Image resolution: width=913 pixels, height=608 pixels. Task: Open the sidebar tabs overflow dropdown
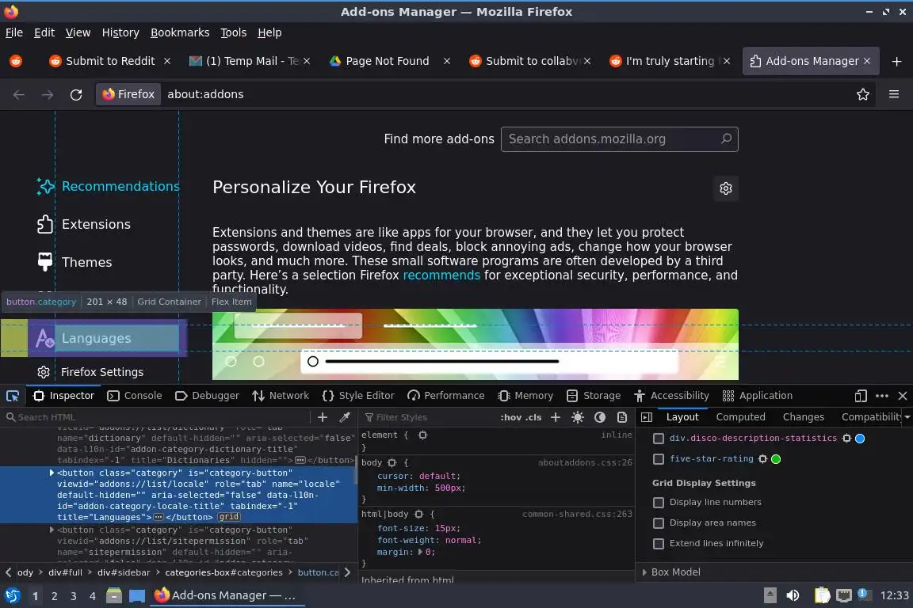[907, 417]
